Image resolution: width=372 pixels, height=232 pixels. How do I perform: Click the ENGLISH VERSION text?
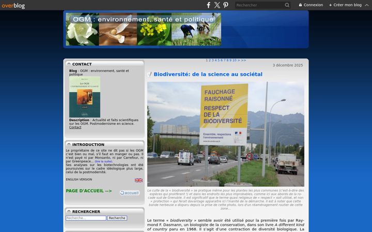tap(79, 179)
